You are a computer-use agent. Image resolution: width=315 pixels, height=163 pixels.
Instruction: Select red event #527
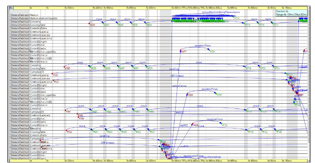pos(53,80)
